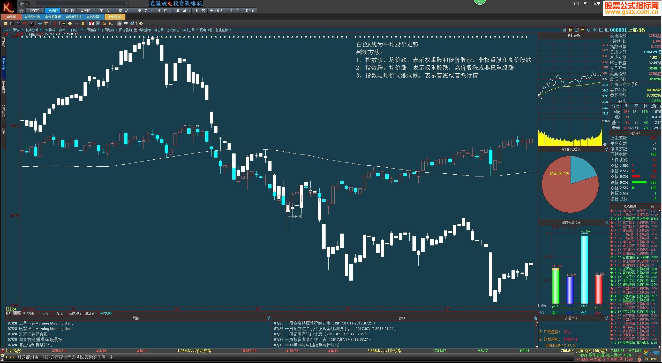Open the 普通坐标 coordinate dropdown

[x=230, y=30]
